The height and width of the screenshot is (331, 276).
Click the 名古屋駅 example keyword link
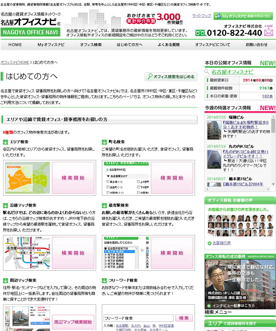pos(122,326)
